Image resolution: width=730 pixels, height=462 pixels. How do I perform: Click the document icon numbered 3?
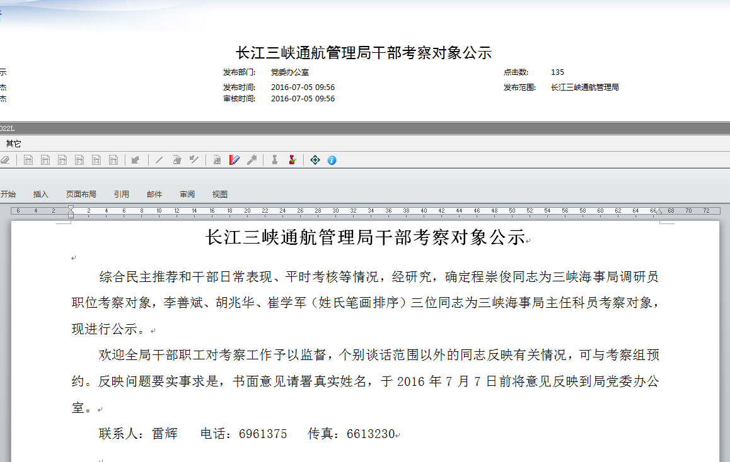pyautogui.click(x=79, y=161)
